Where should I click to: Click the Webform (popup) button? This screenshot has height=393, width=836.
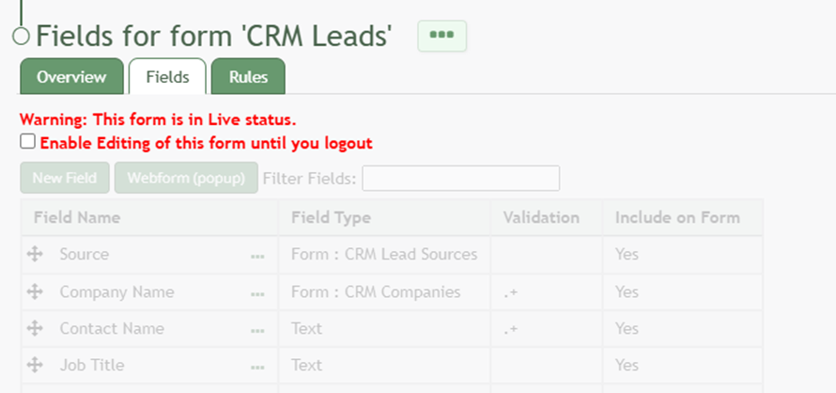[x=186, y=178]
